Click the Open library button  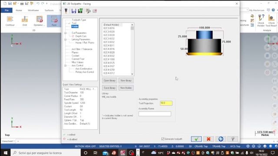[109, 81]
